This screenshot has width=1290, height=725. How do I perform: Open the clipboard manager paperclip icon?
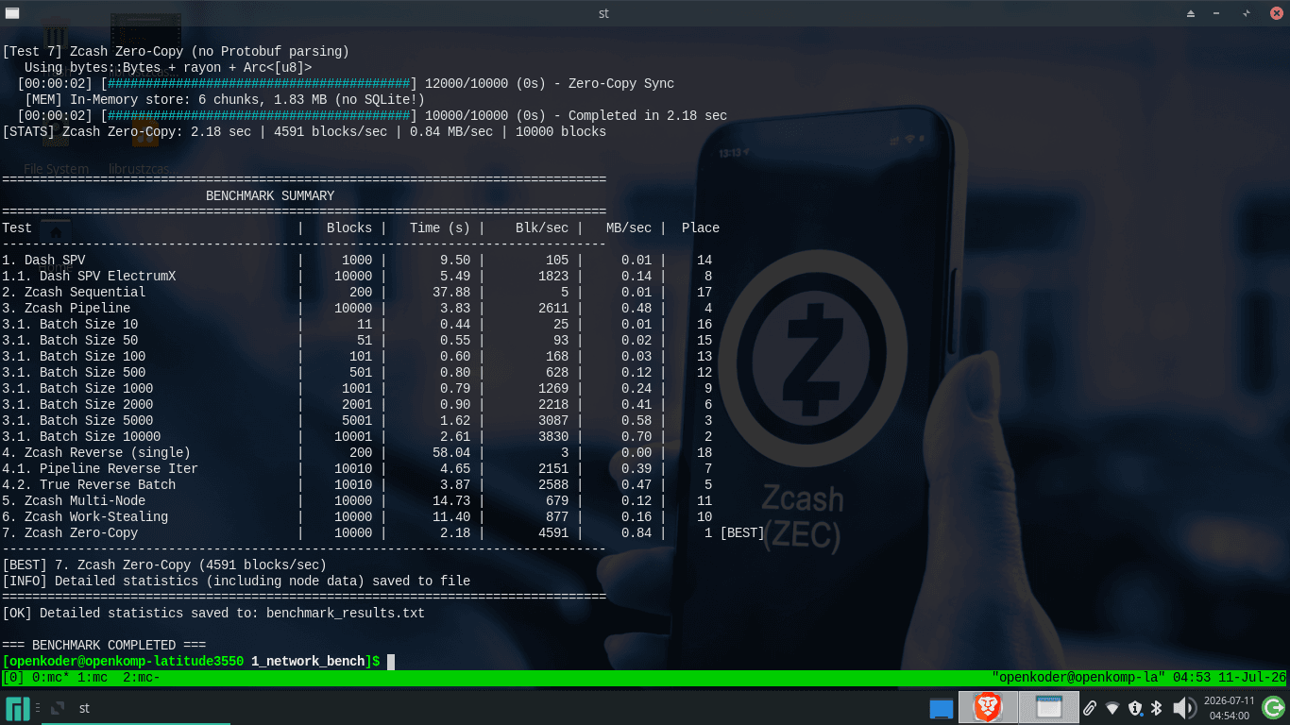(x=1089, y=708)
